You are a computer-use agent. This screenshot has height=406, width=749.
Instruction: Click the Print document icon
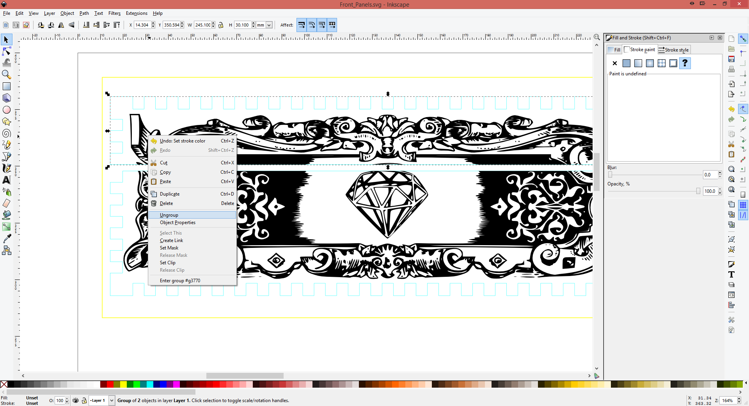[731, 69]
